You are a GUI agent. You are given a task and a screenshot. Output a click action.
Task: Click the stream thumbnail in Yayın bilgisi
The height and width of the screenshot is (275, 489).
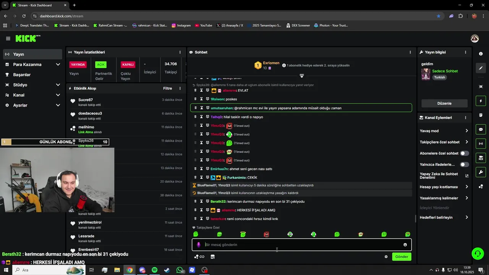point(426,74)
